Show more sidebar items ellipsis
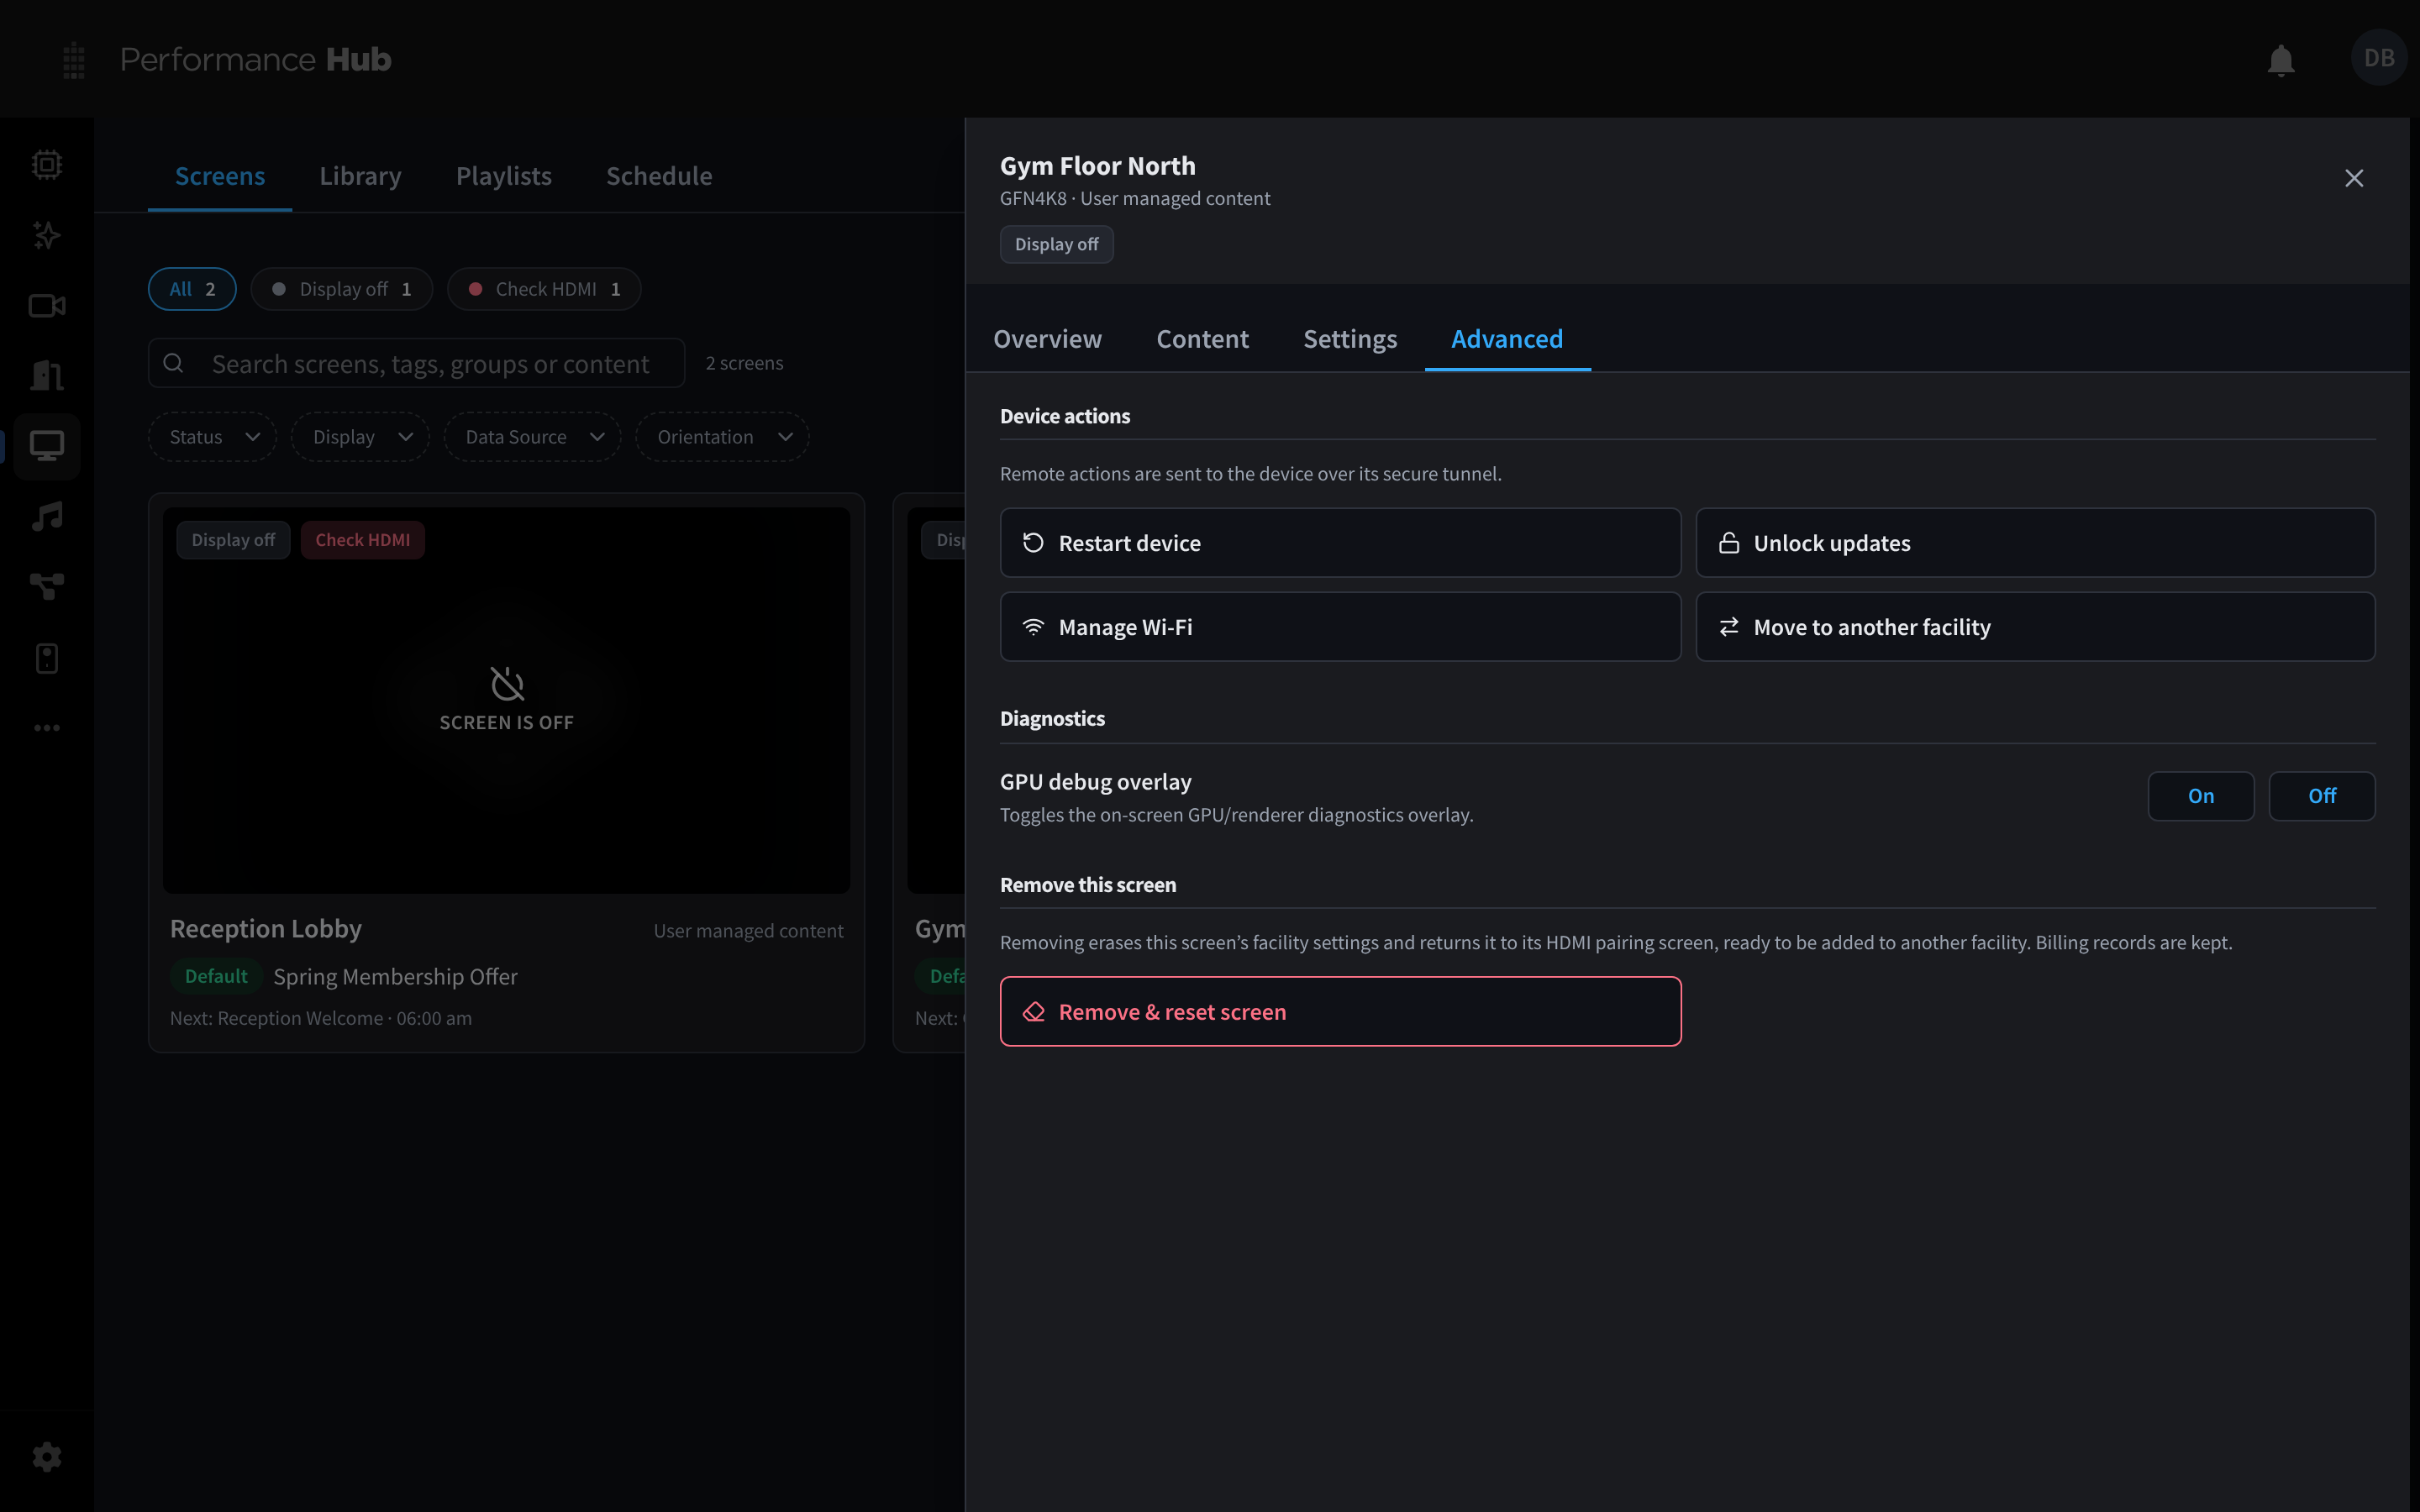Screen dimensions: 2420x1512 [x=46, y=728]
